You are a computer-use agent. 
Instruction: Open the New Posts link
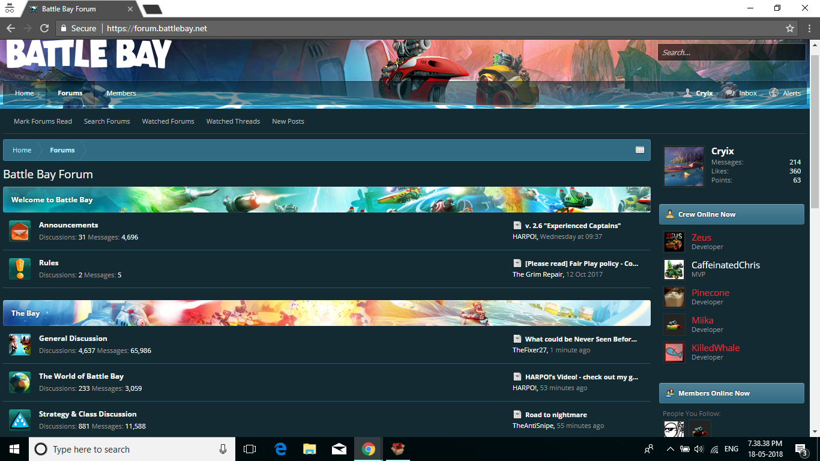[288, 121]
